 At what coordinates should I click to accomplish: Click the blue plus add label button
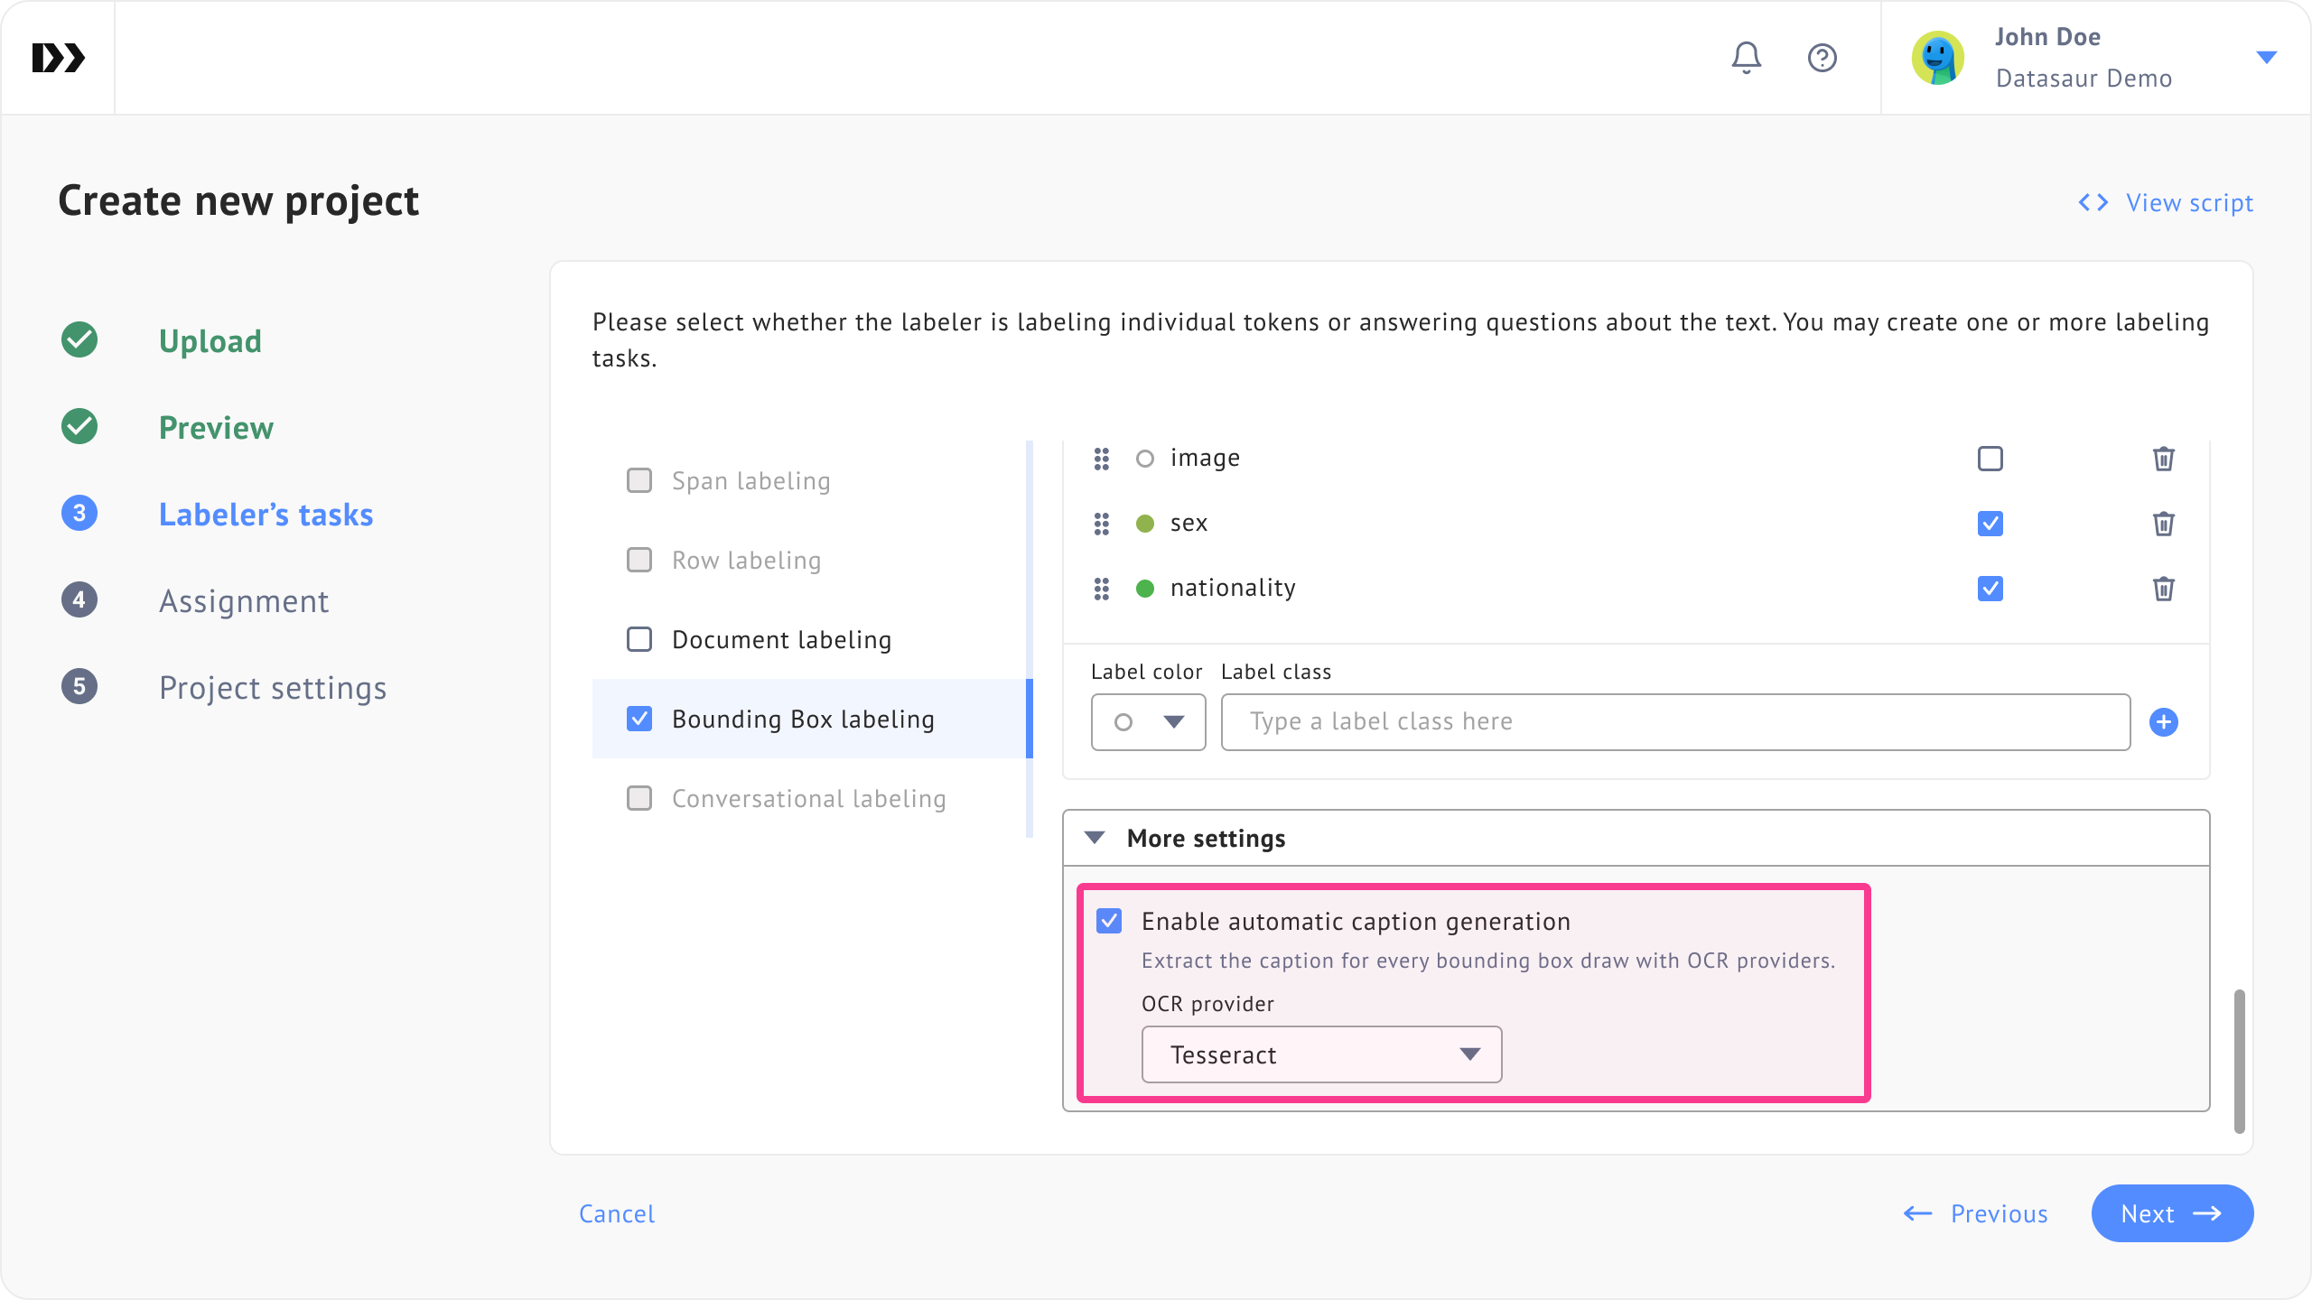(x=2163, y=722)
